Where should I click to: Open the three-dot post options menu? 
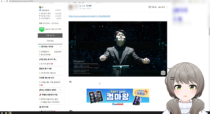pyautogui.click(x=167, y=7)
